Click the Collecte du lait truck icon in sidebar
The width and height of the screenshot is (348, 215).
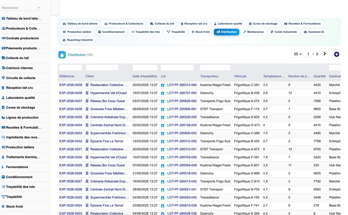coord(3,58)
